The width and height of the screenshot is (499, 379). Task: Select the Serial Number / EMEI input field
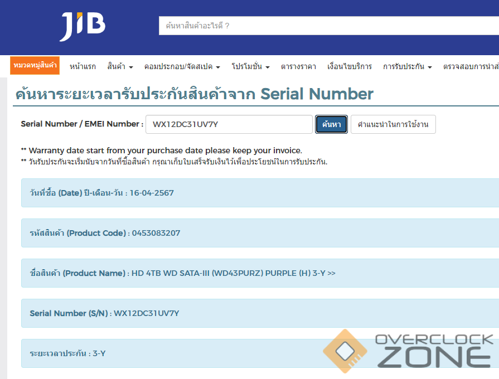(x=229, y=124)
